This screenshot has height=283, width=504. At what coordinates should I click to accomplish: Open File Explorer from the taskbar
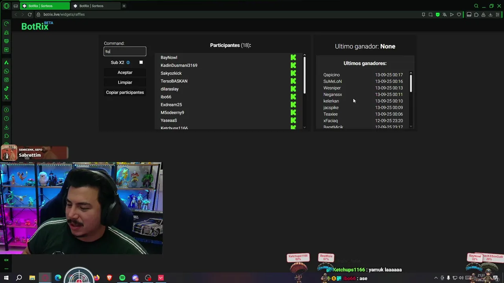(x=32, y=278)
